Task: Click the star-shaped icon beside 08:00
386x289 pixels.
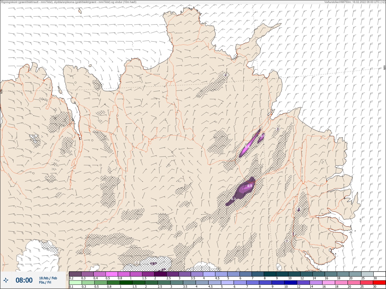Action: click(x=6, y=280)
